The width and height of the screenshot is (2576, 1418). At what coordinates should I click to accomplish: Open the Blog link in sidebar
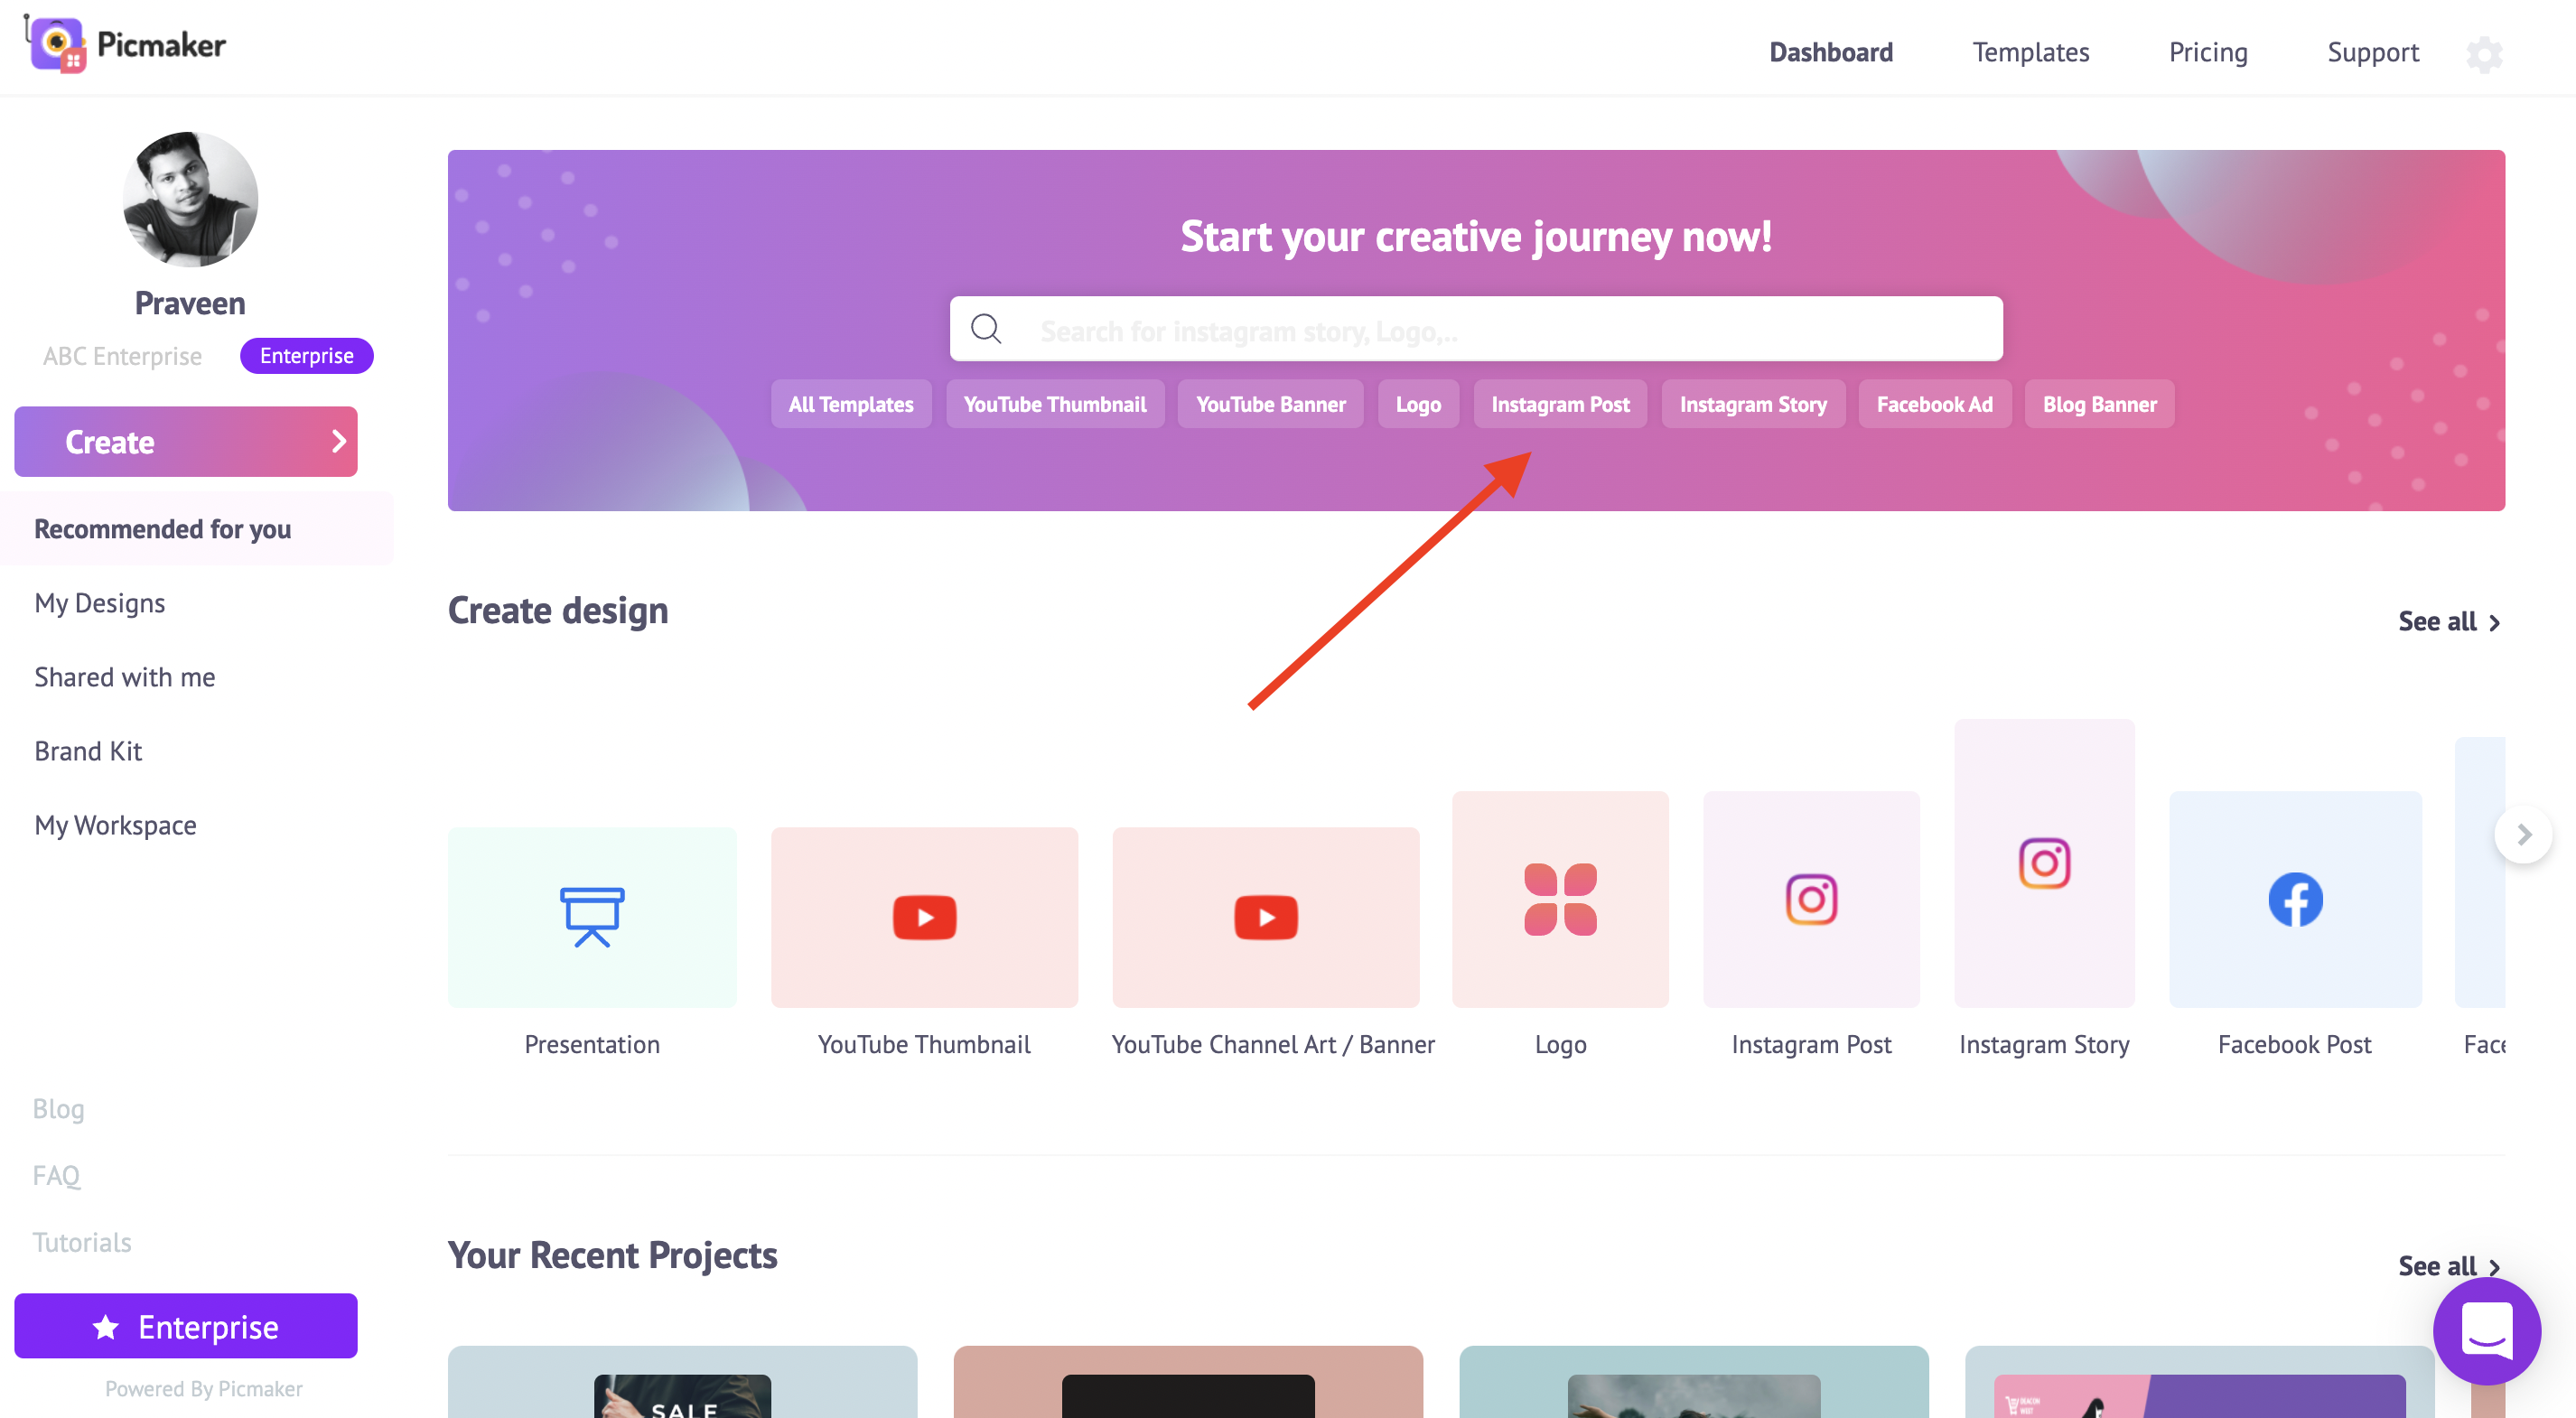58,1108
